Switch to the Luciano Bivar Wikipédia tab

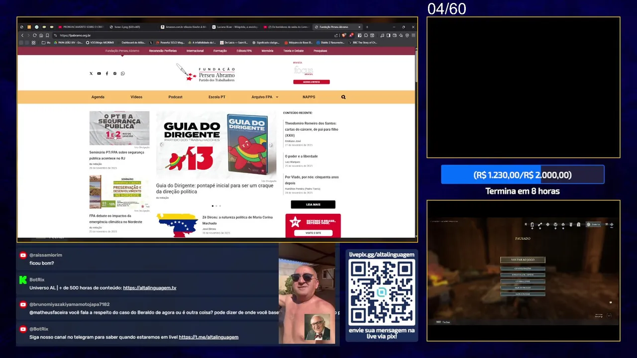coord(234,27)
